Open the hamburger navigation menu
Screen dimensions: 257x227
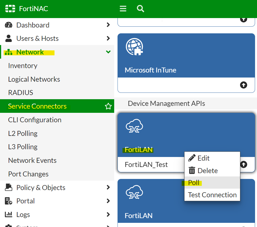123,9
